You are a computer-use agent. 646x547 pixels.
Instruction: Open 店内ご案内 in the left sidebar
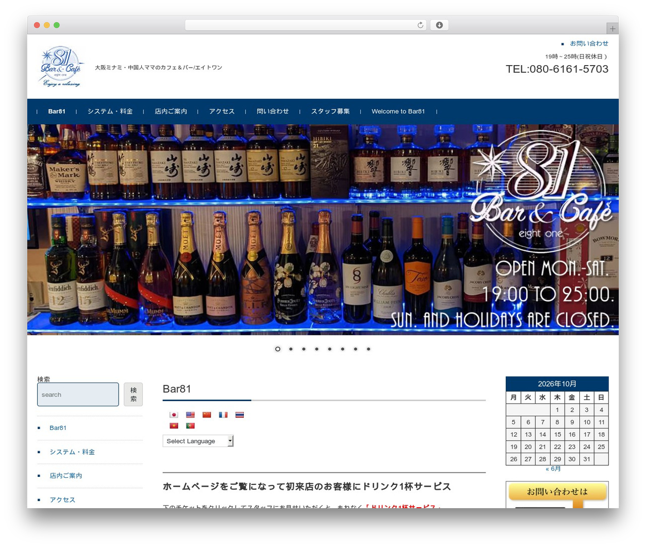pos(66,476)
